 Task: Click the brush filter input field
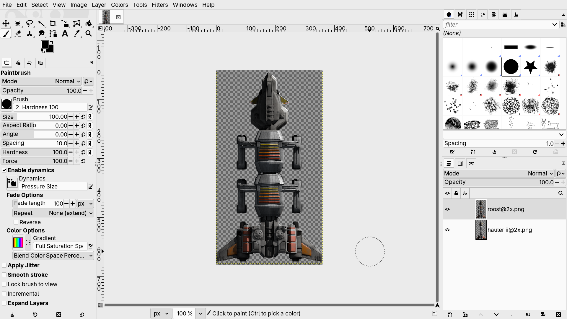[x=498, y=25]
